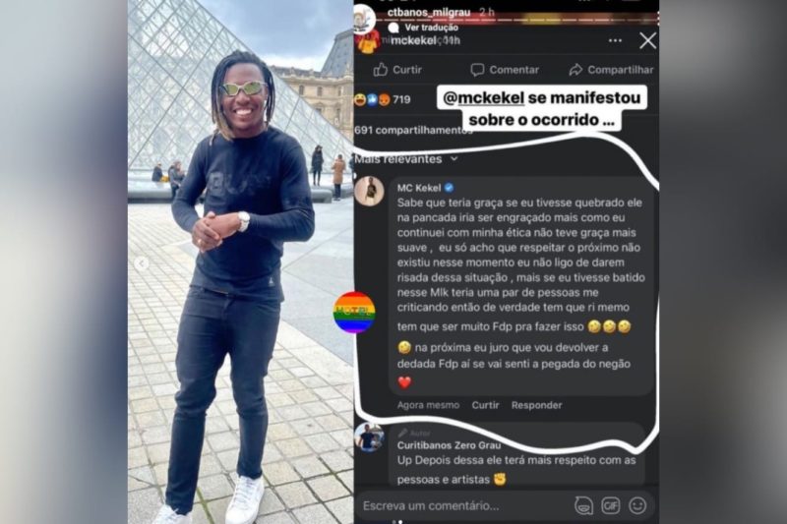Open the emoji smiley picker
787x524 pixels.
click(x=637, y=505)
